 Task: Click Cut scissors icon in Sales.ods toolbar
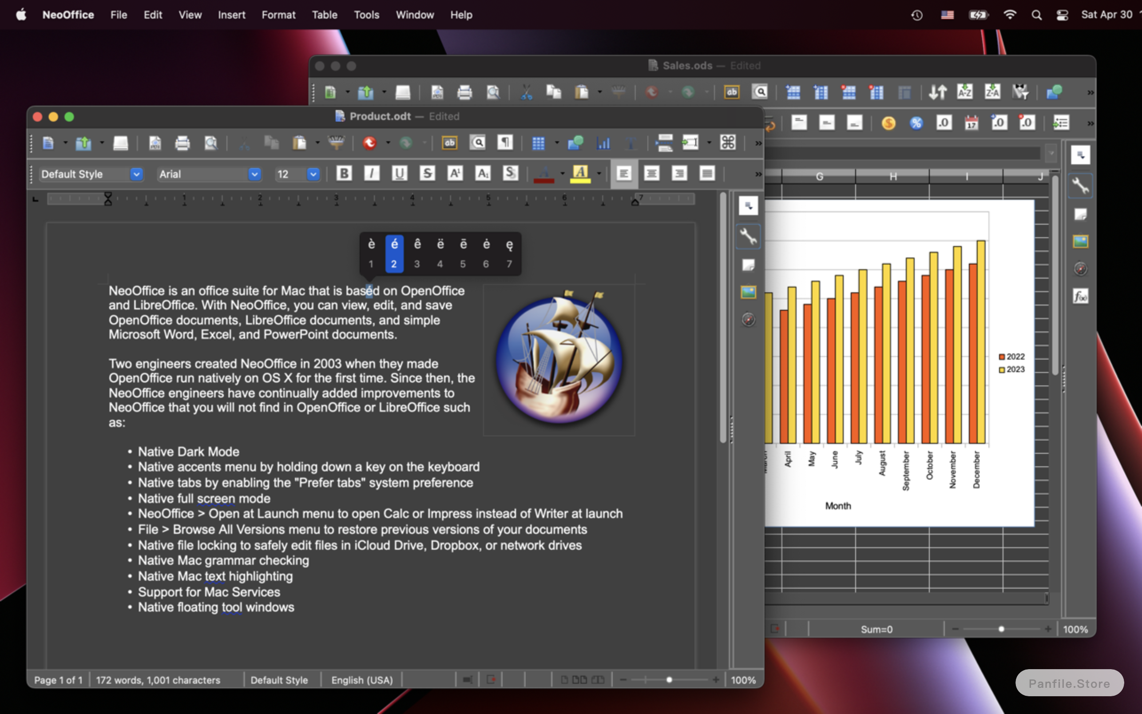[526, 91]
